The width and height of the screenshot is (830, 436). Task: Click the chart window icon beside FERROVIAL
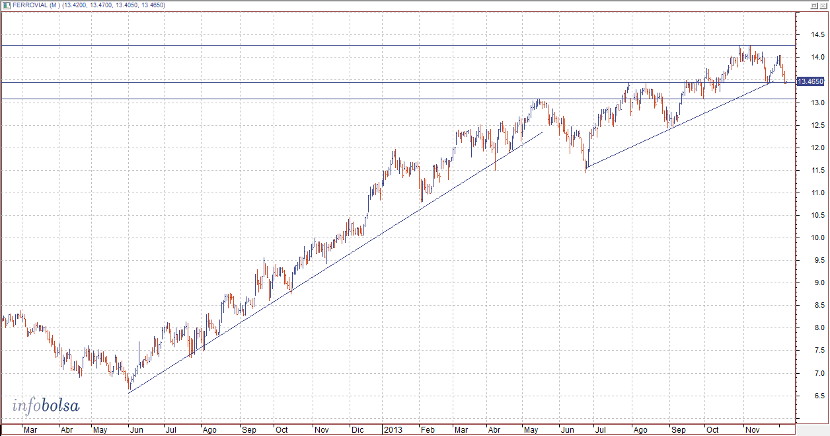(x=6, y=5)
